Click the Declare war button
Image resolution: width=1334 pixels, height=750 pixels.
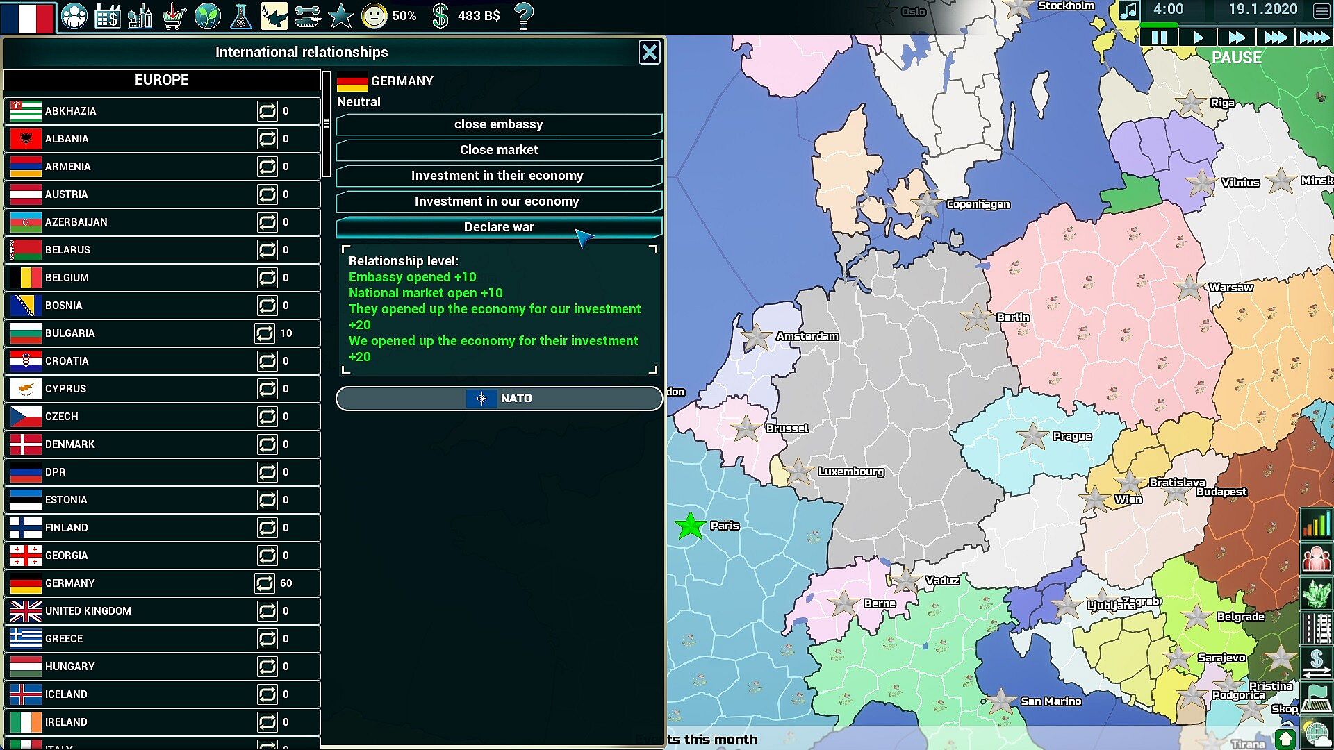click(x=499, y=227)
